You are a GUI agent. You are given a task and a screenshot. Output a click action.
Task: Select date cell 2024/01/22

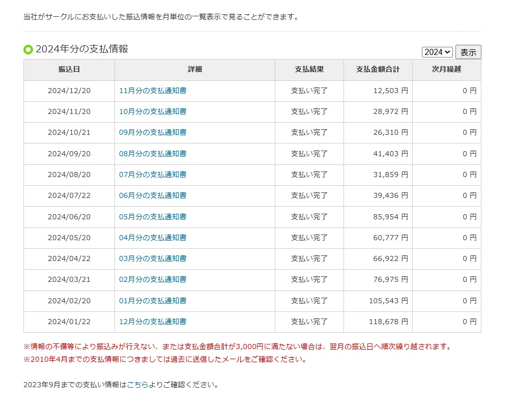coord(69,322)
